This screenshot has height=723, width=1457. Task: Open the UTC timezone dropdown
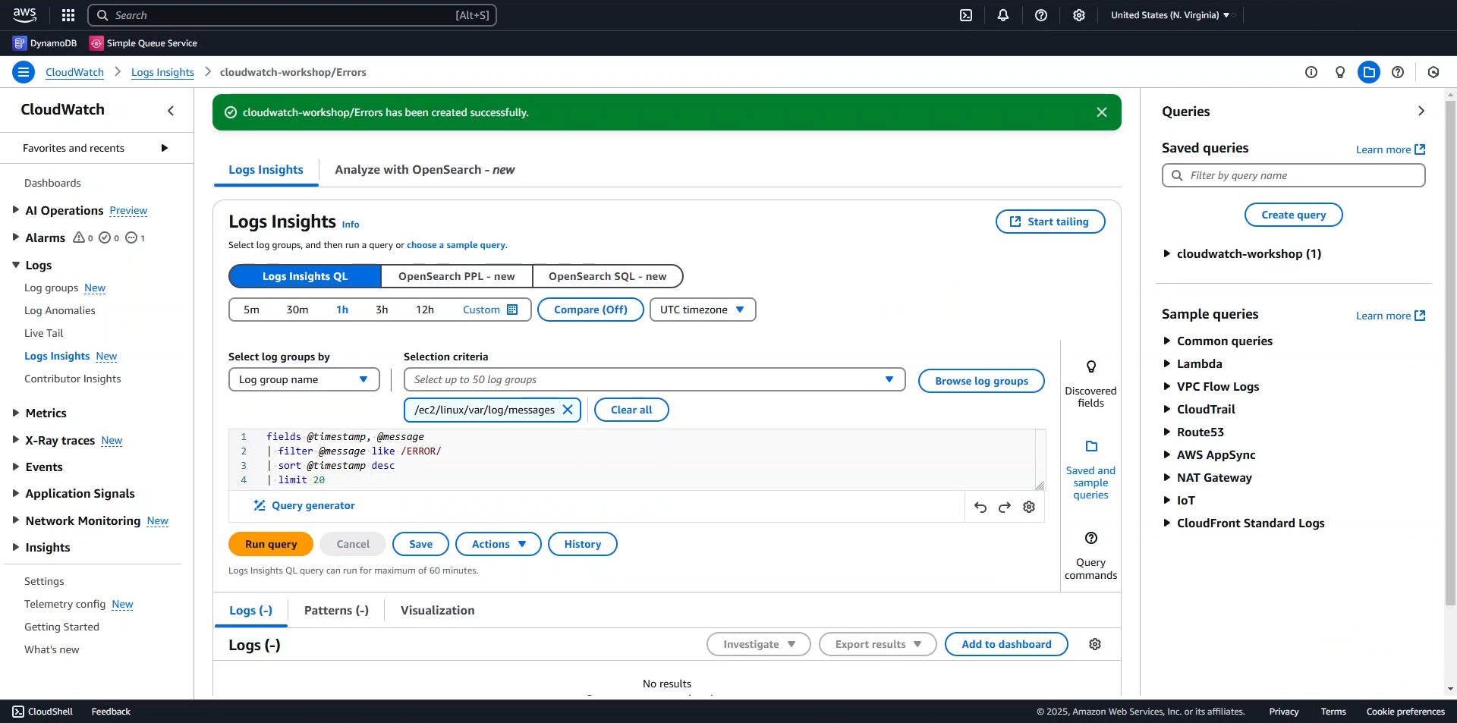pyautogui.click(x=702, y=310)
